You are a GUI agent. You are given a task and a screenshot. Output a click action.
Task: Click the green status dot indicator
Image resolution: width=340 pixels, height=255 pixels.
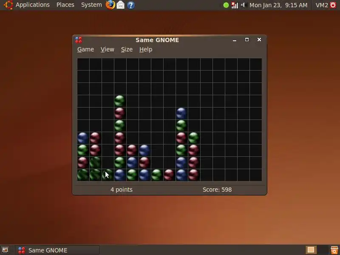coord(226,5)
